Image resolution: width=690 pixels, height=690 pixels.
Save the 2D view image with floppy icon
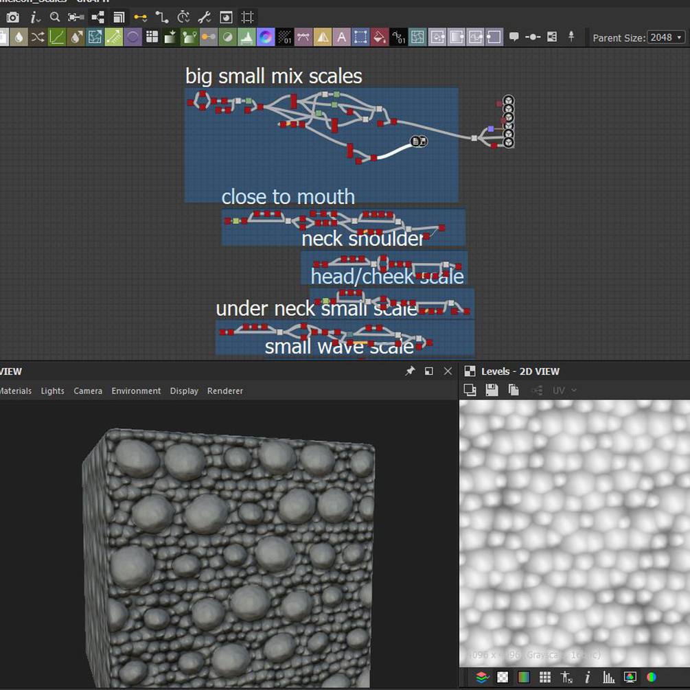click(x=492, y=390)
